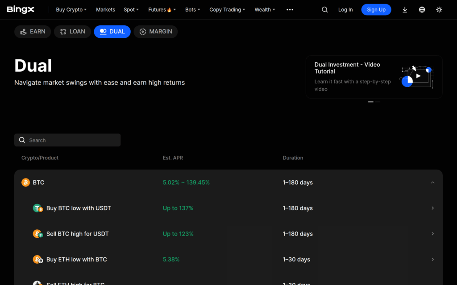Click the Up to 137% APR value
This screenshot has height=285, width=457.
(x=178, y=208)
